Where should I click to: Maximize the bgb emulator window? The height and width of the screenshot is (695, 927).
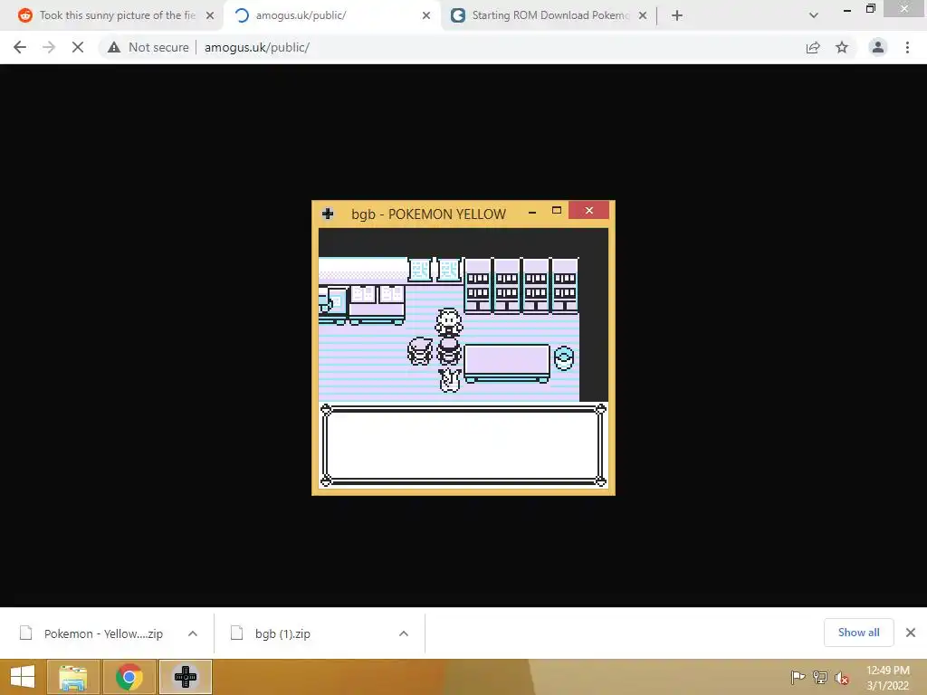click(557, 210)
